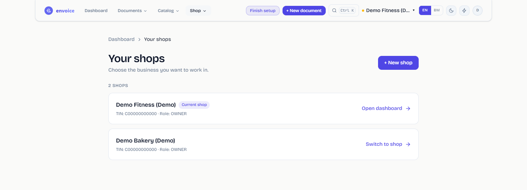Create a new document
This screenshot has height=190, width=527.
(x=304, y=11)
